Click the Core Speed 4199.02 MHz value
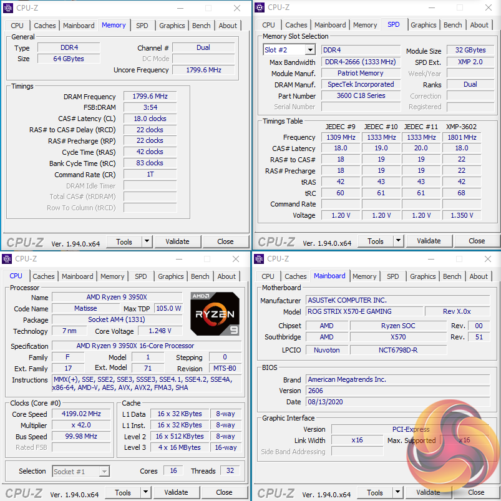 (81, 414)
